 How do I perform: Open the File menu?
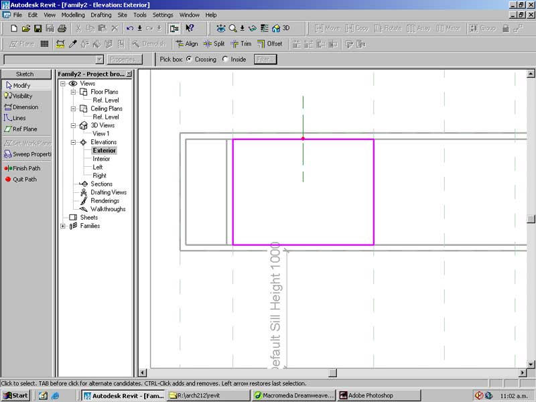17,15
